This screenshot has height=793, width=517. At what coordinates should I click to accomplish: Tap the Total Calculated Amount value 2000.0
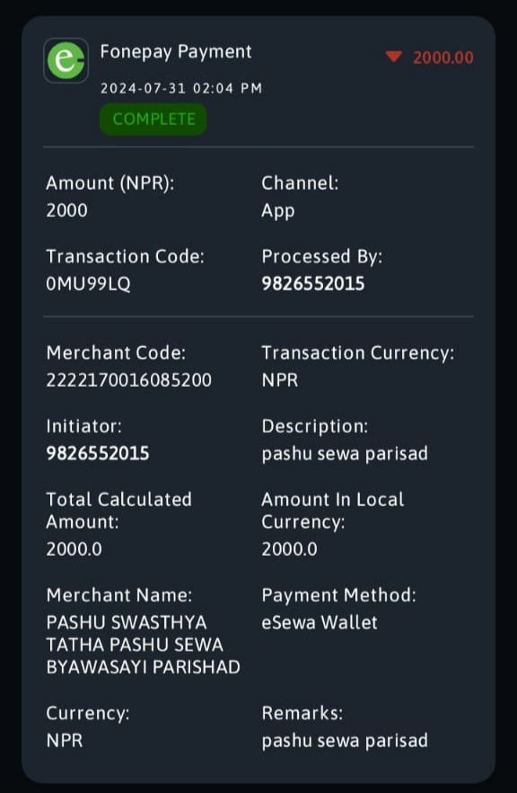74,548
